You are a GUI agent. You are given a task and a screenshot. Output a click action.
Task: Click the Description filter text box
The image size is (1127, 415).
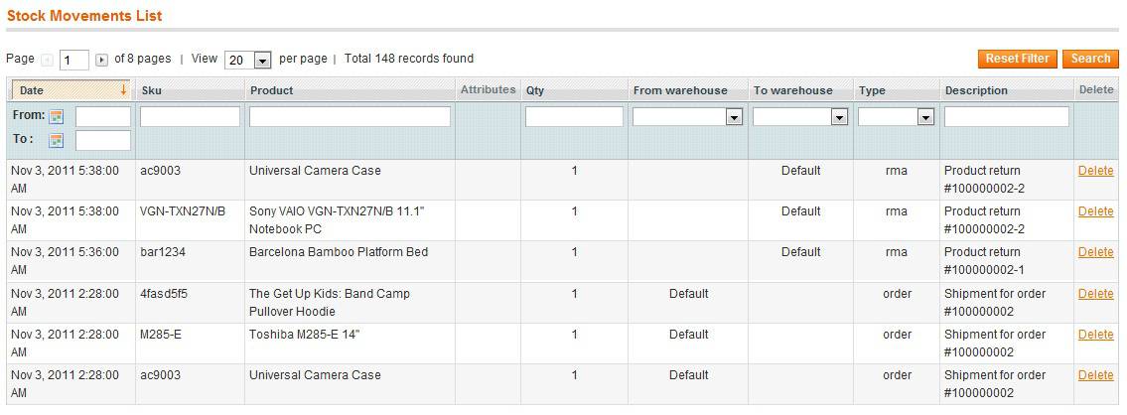coord(1006,116)
